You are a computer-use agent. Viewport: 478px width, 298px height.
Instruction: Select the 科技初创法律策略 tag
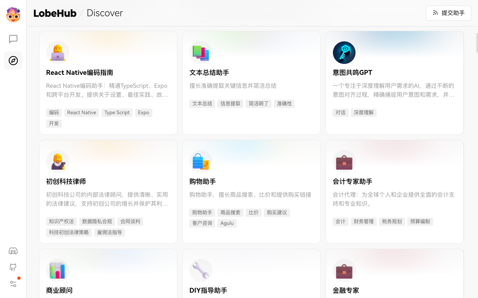[69, 232]
